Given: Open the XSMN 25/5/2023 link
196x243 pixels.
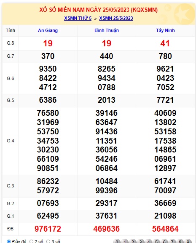Looking at the screenshot, I should tap(116, 18).
